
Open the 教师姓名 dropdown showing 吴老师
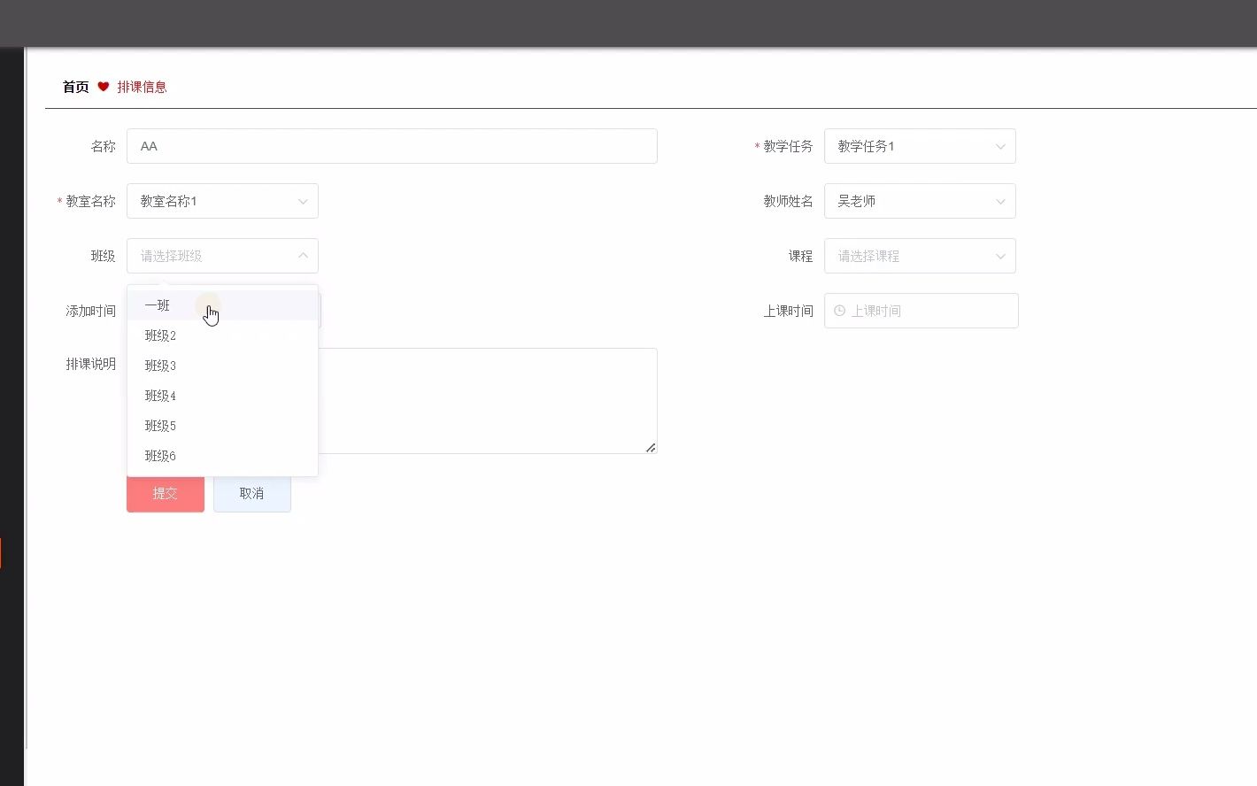(920, 201)
